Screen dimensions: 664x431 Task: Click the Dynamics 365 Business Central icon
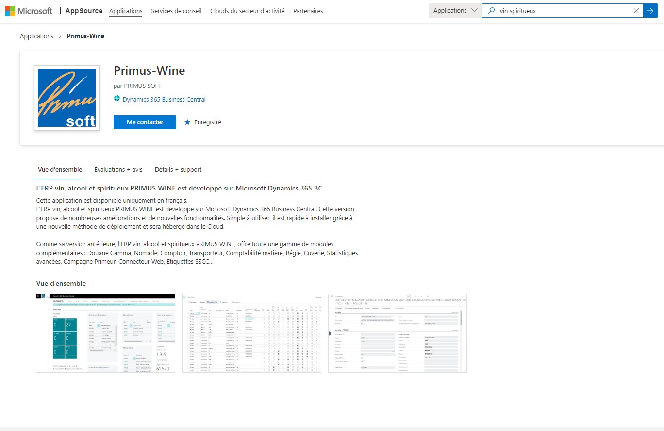116,99
